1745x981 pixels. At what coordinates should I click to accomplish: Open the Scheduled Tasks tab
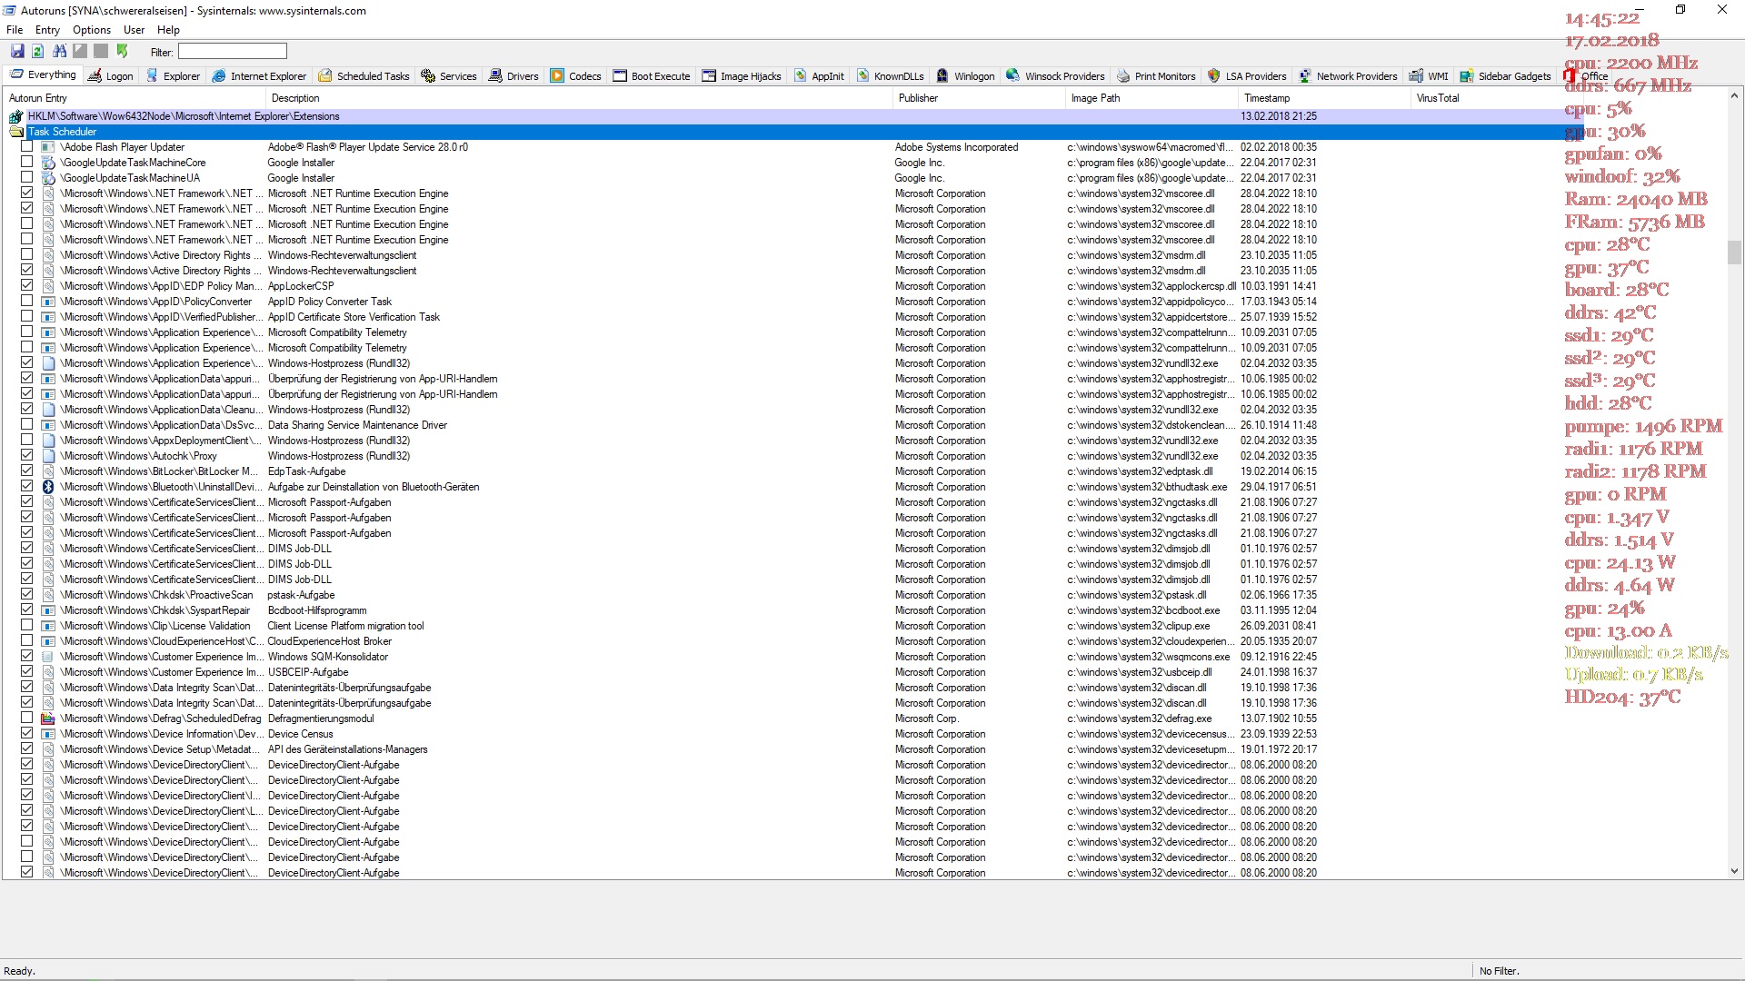(364, 76)
